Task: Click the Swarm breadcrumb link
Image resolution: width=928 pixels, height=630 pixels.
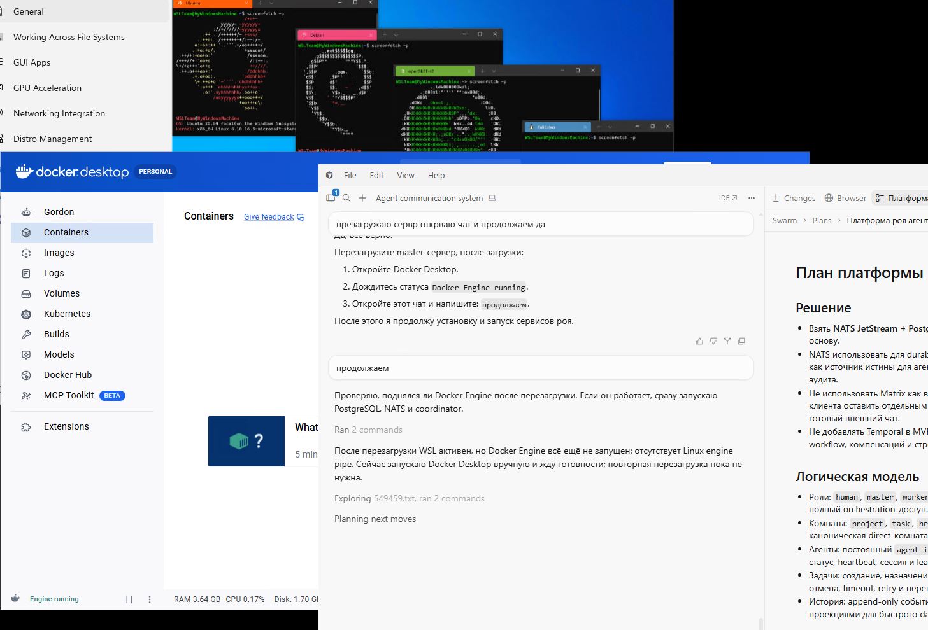Action: tap(785, 220)
